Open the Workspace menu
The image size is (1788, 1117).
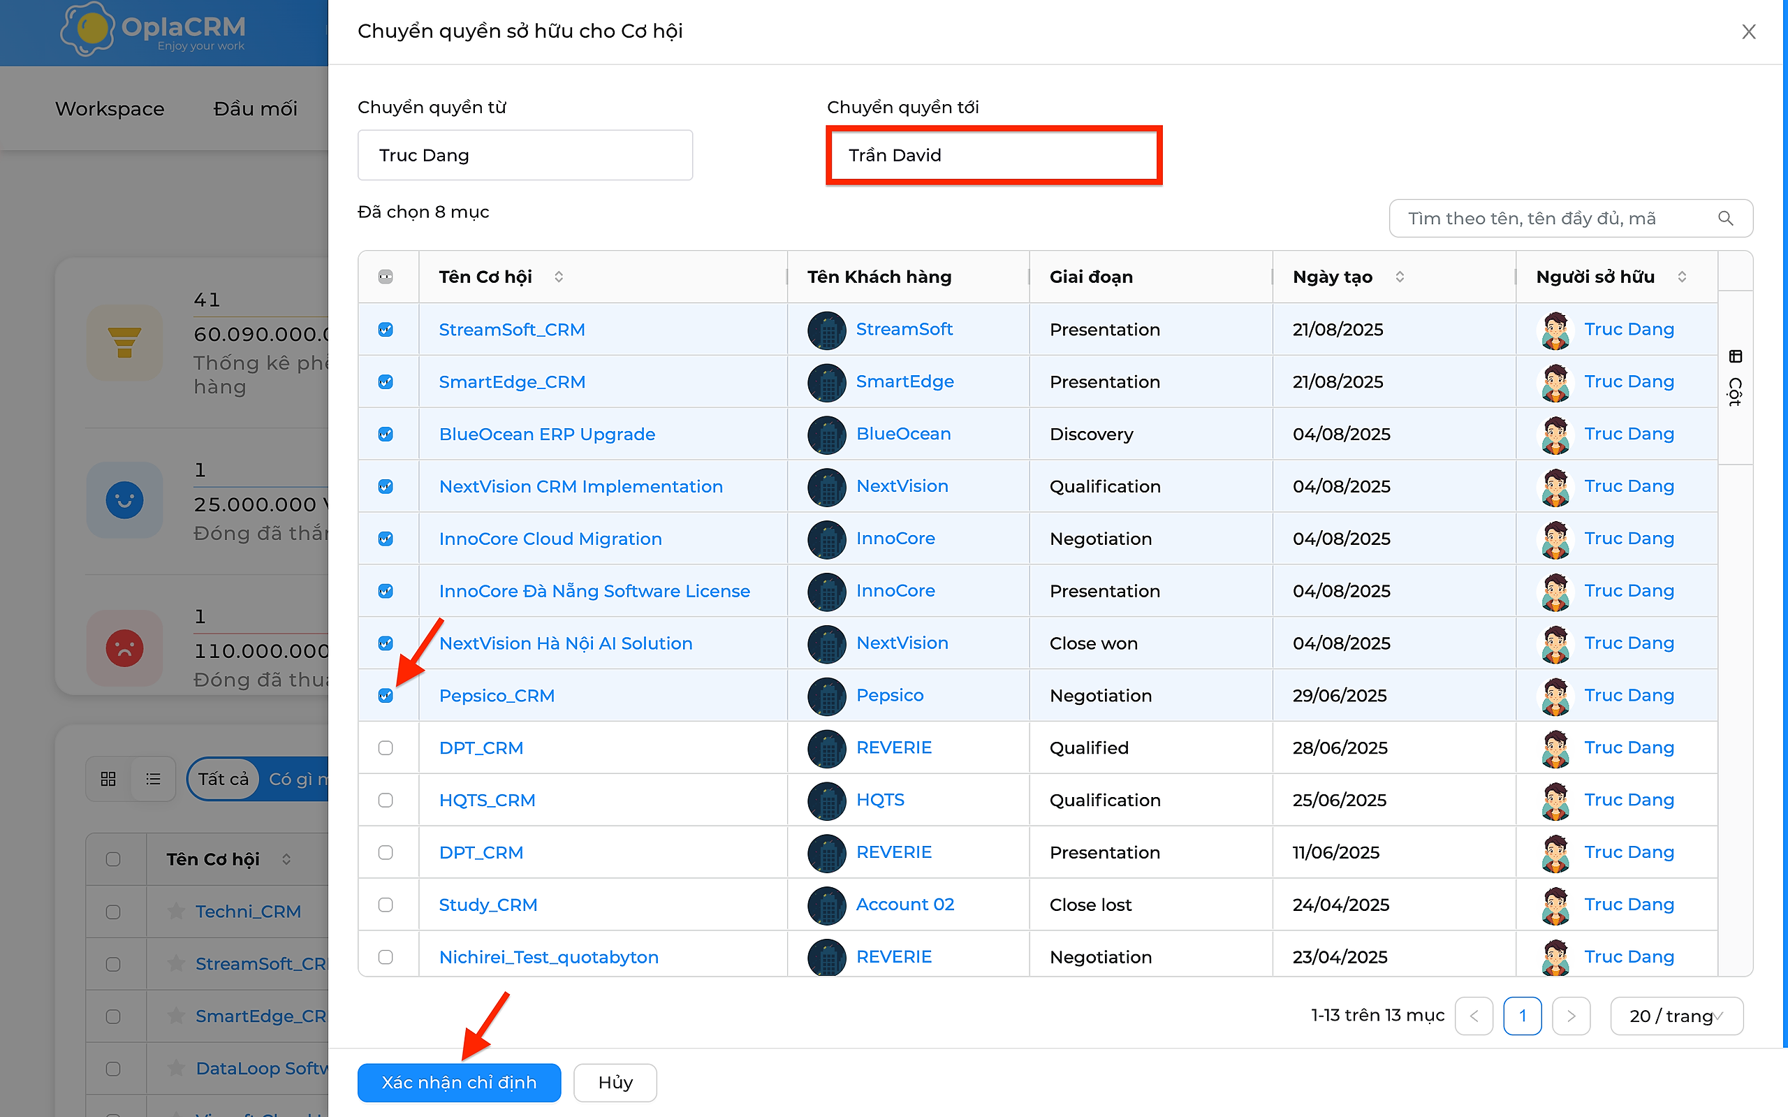pos(110,108)
